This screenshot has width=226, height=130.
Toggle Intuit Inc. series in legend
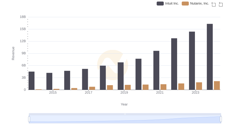coord(168,3)
